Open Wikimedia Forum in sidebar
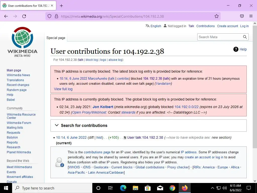The height and width of the screenshot is (193, 257). pos(19,123)
